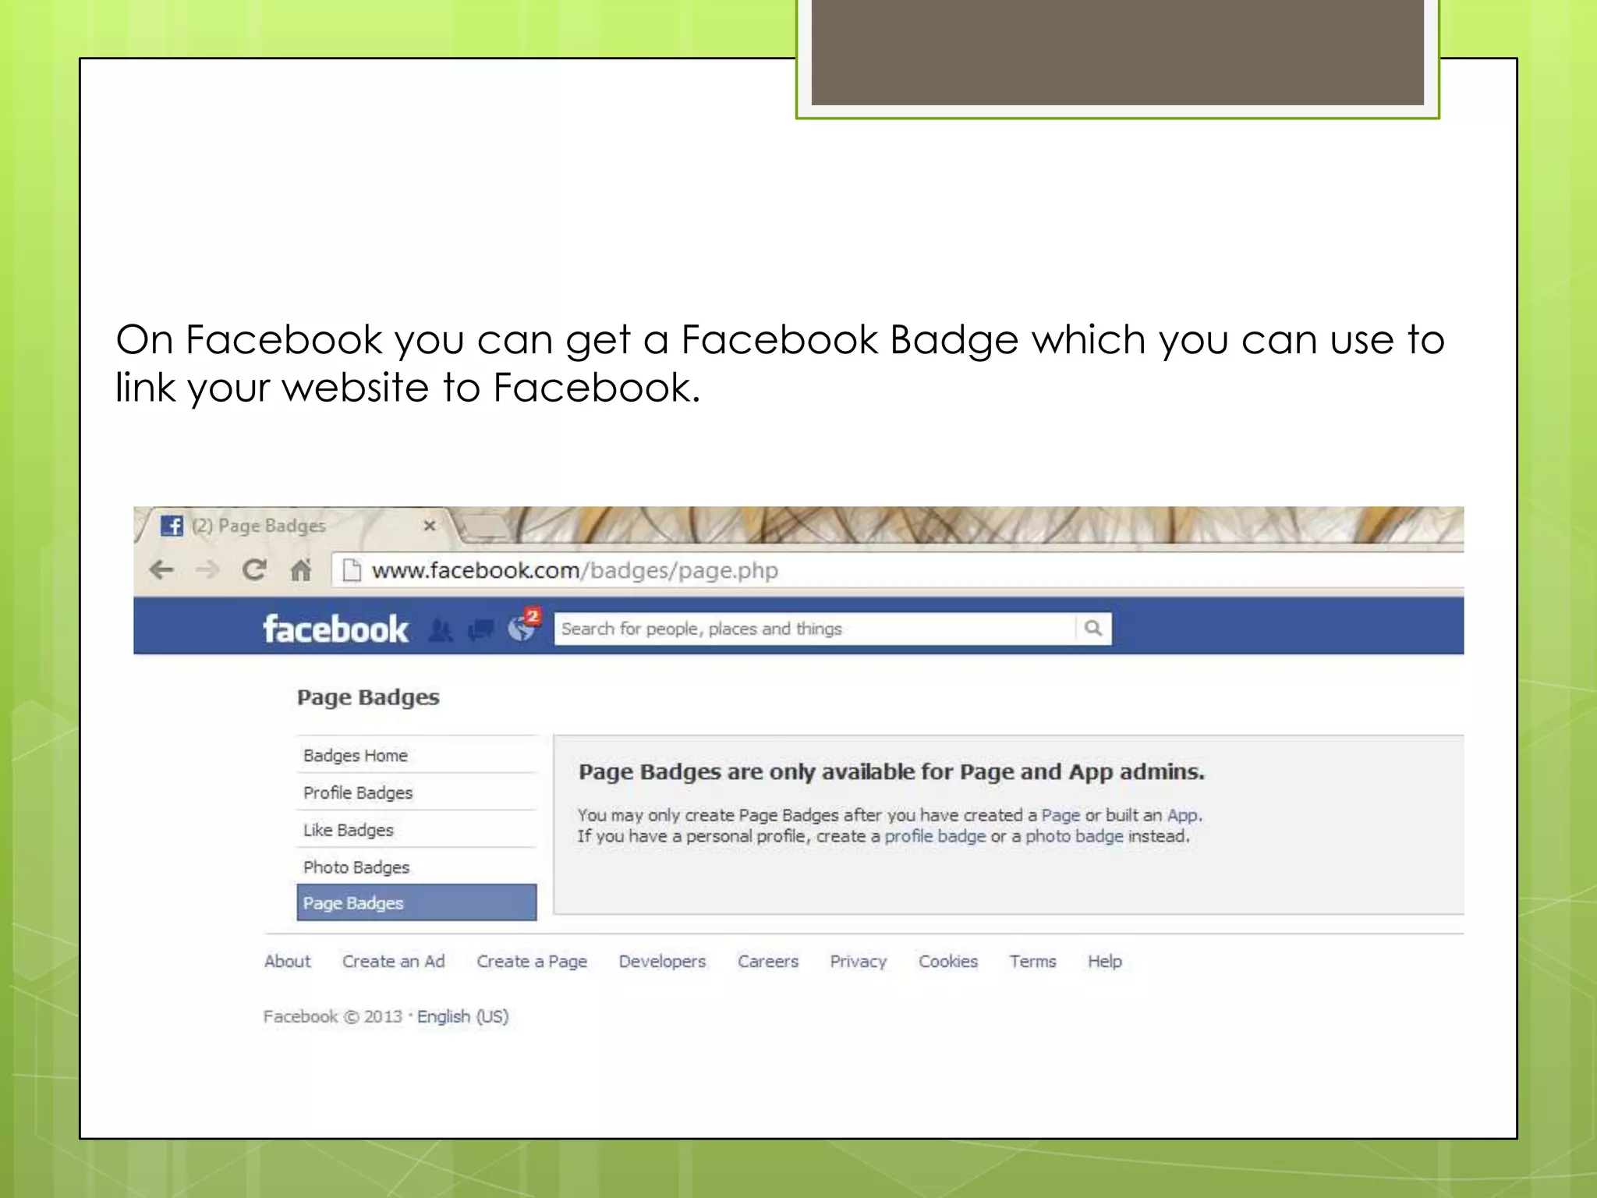Image resolution: width=1597 pixels, height=1198 pixels.
Task: Open the Help footer link
Action: (x=1105, y=962)
